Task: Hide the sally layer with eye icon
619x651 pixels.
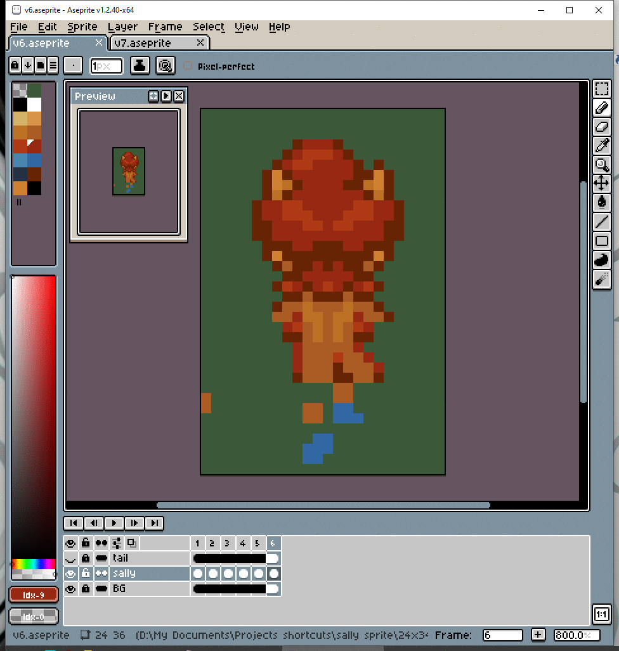Action: tap(70, 574)
